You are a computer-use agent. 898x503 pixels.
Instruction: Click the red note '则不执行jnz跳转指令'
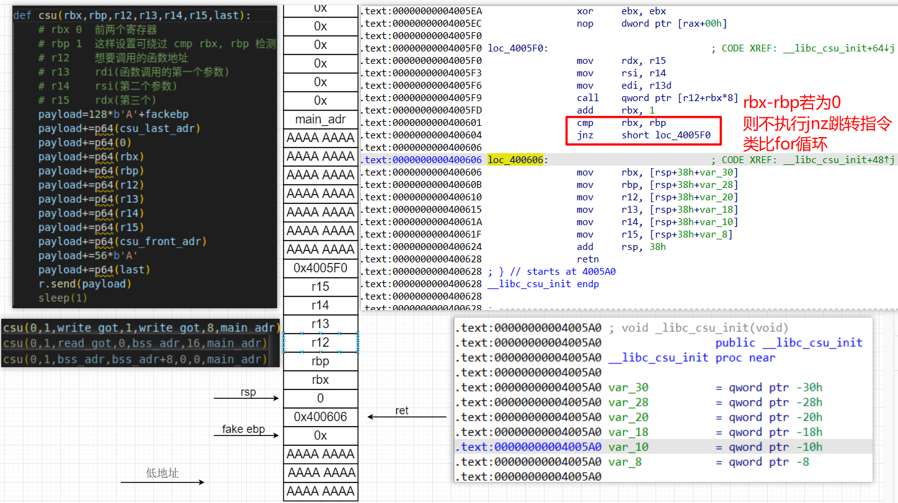[x=817, y=123]
